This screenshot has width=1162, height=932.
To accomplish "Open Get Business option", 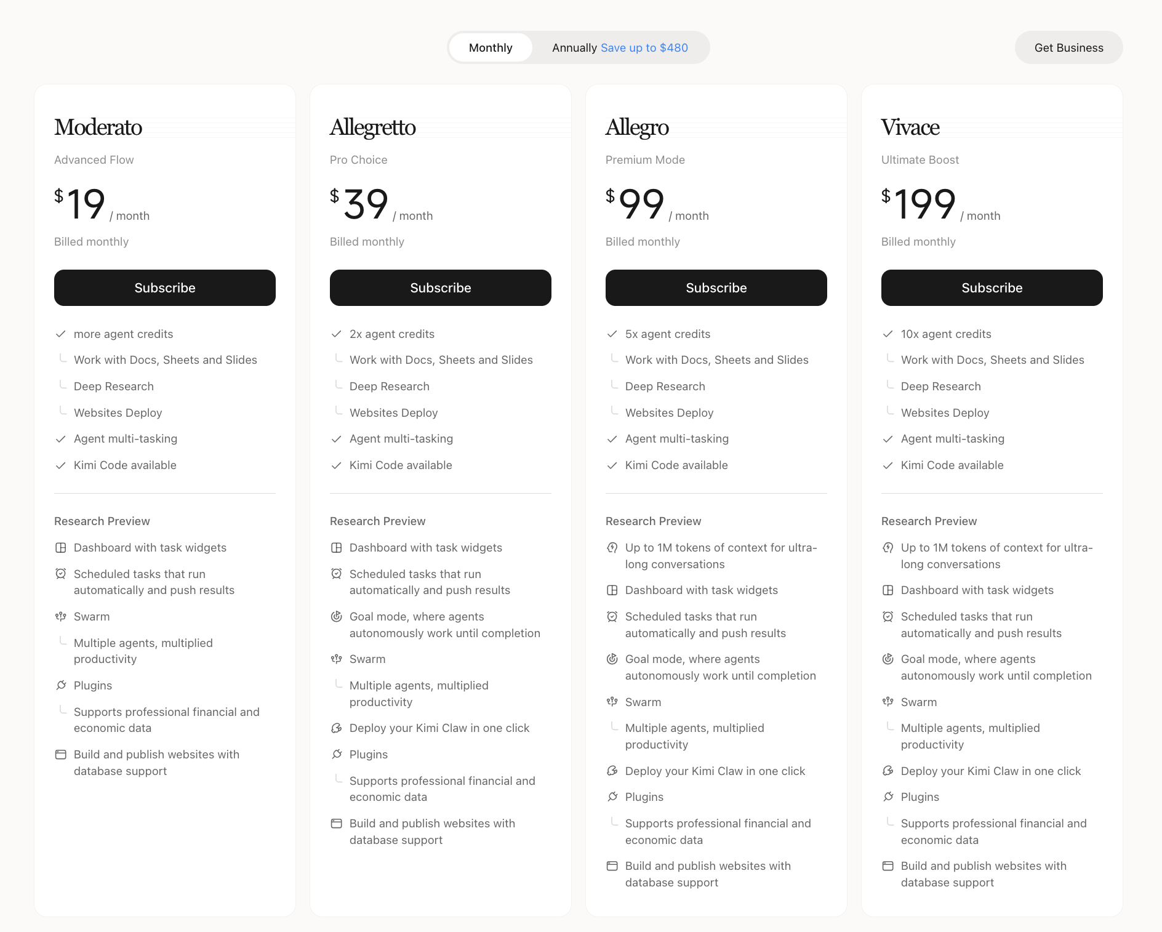I will [1068, 47].
